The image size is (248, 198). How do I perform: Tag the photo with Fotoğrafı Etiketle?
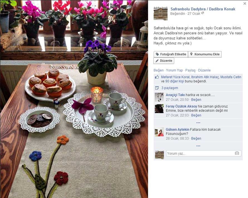pos(171,54)
